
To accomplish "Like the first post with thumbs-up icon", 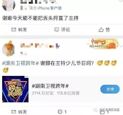I will (x=101, y=30).
